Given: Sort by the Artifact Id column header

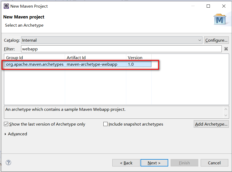Looking at the screenshot, I should [96, 58].
